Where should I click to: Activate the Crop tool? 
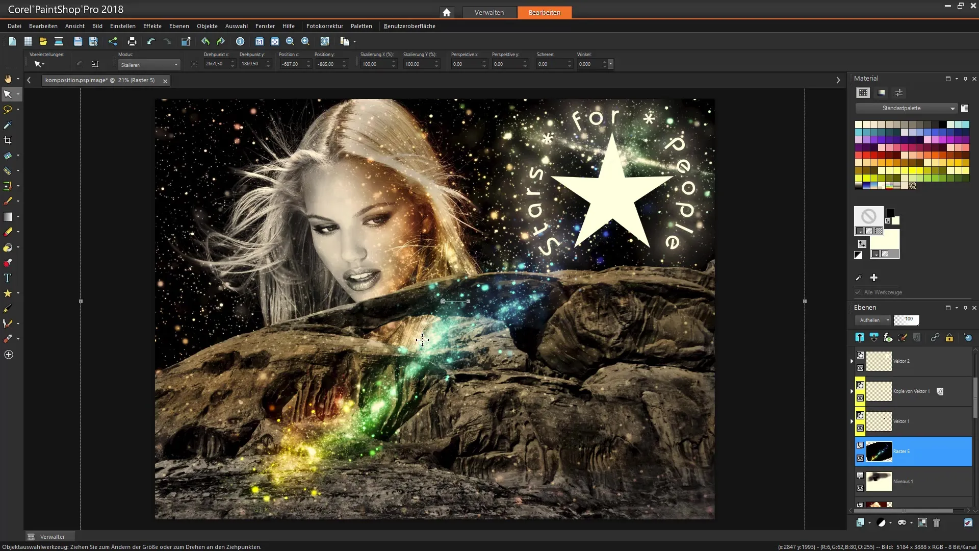pos(8,140)
